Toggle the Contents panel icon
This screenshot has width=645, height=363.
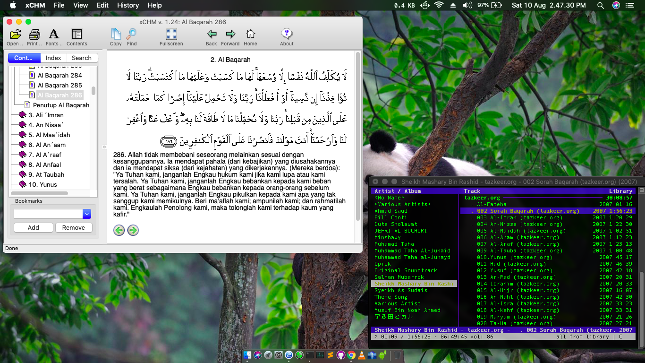tap(76, 35)
